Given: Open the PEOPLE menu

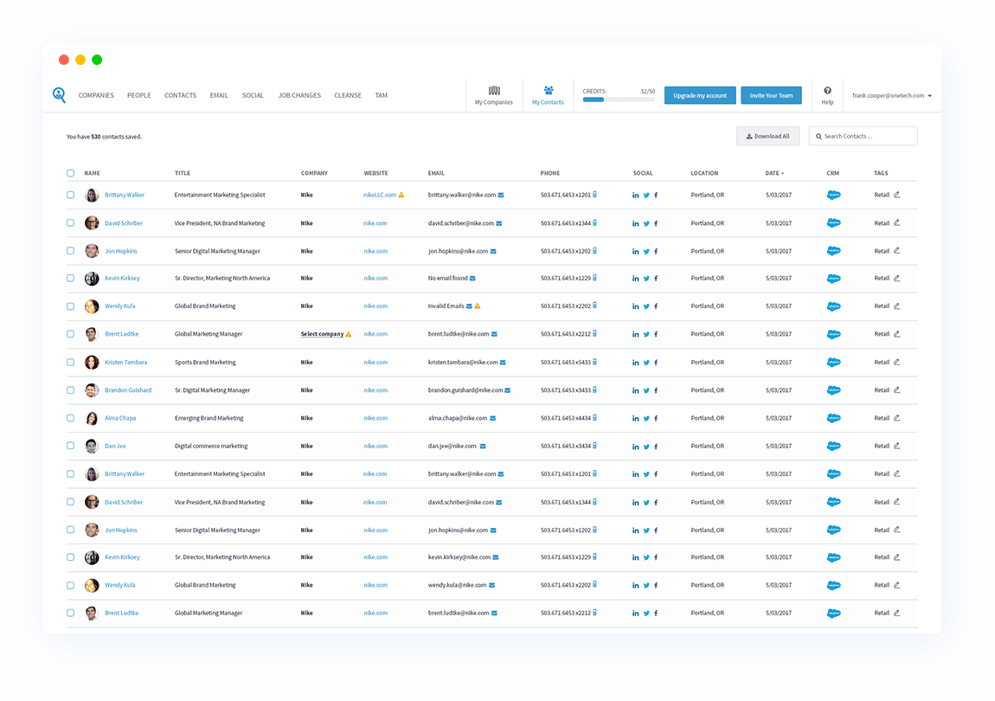Looking at the screenshot, I should (139, 95).
